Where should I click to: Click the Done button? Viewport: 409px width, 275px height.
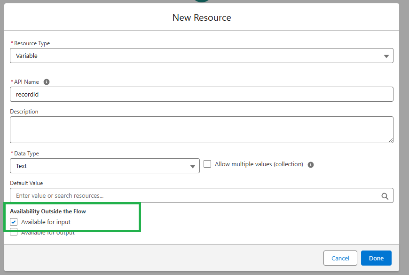[376, 258]
